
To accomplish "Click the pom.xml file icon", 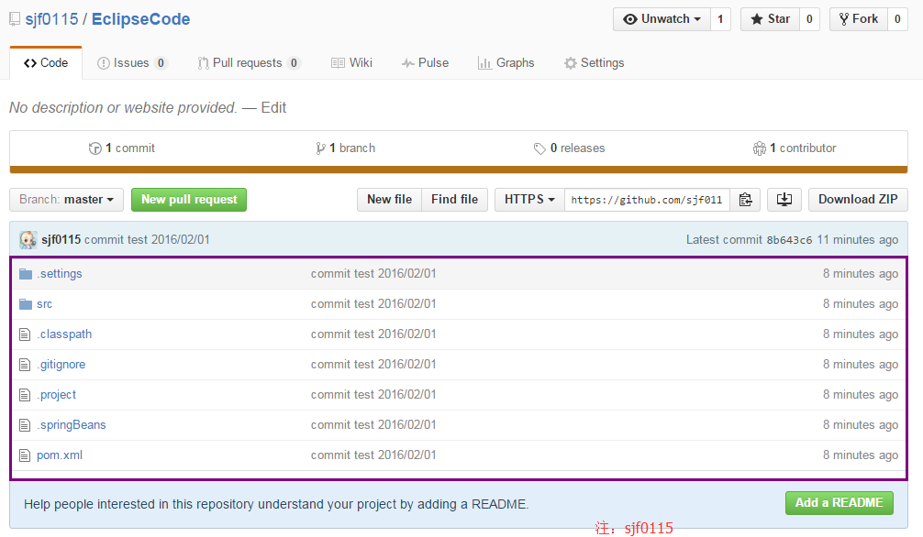I will [x=25, y=455].
